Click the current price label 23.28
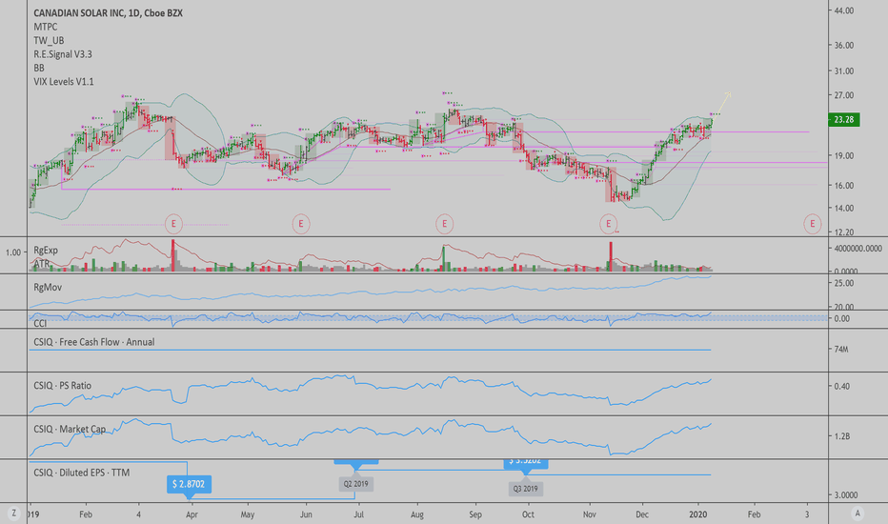The width and height of the screenshot is (888, 524). click(844, 119)
